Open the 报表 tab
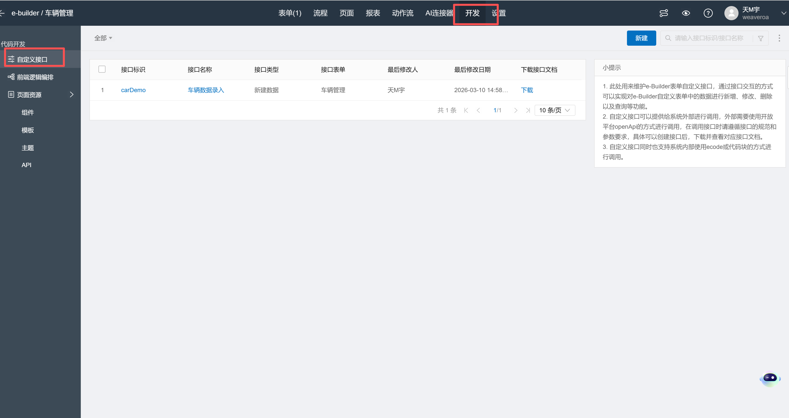Screen dimensions: 789x418 (373, 13)
